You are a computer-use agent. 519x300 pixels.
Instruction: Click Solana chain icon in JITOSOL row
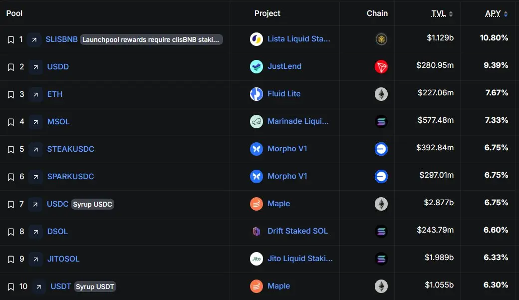[x=381, y=259]
